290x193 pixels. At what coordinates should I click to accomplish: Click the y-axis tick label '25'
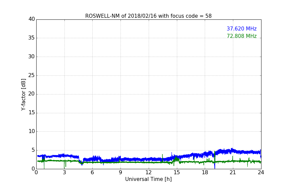click(x=32, y=75)
